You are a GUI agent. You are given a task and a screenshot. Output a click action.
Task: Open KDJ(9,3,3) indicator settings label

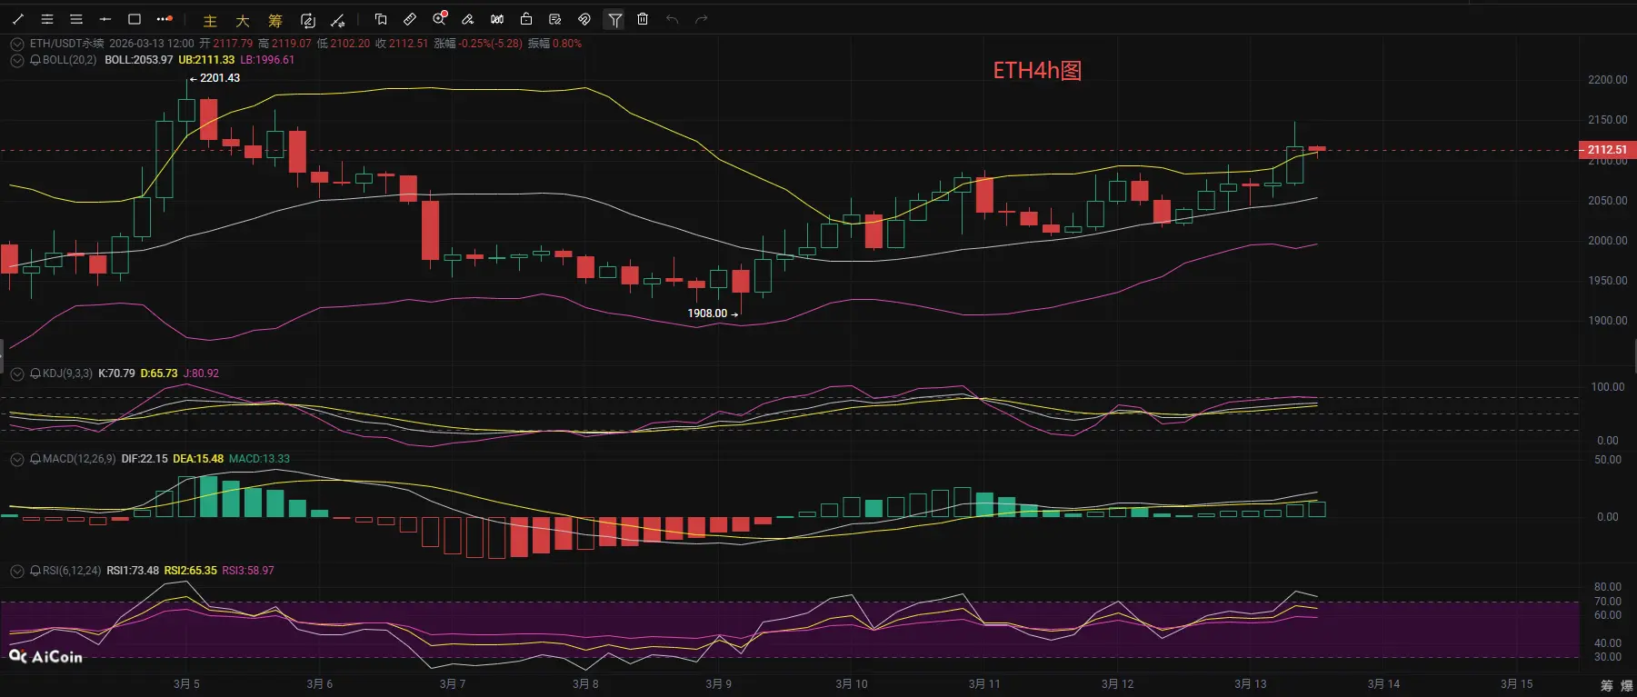[67, 373]
